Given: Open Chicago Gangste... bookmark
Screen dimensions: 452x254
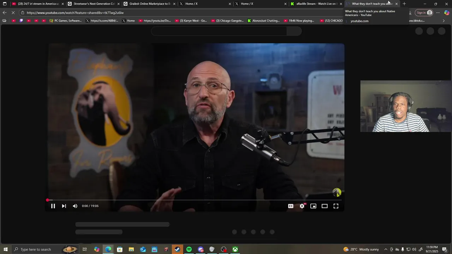Looking at the screenshot, I should point(227,21).
